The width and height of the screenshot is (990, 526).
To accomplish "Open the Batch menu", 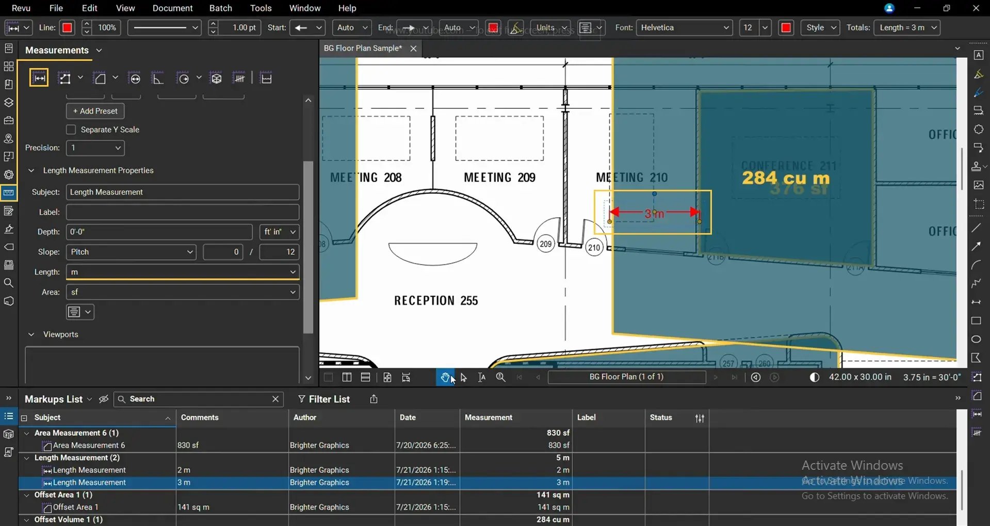I will [221, 8].
